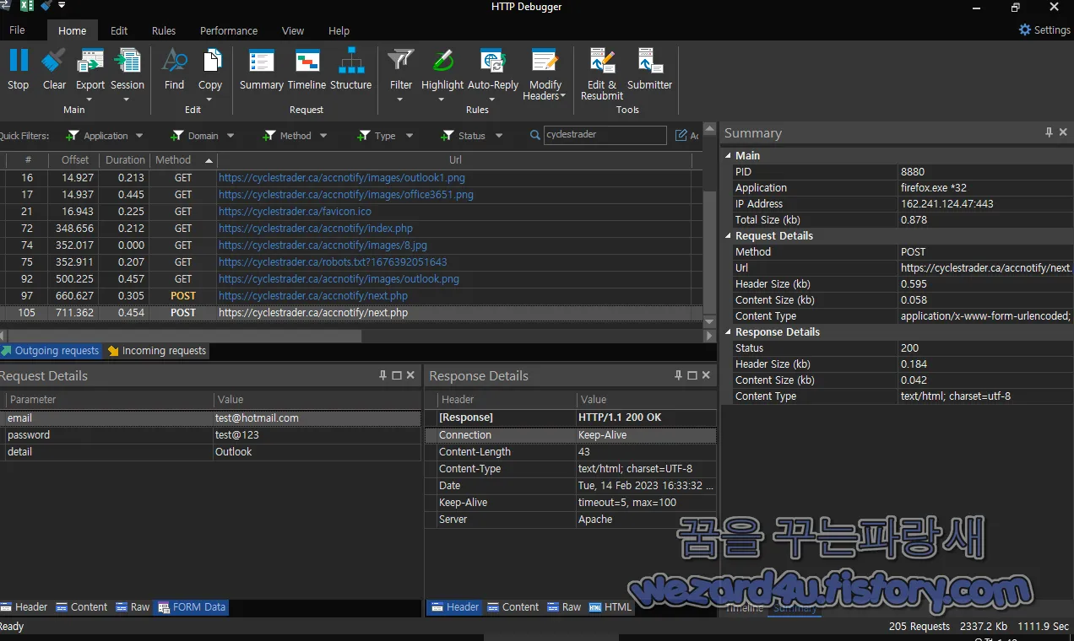Screen dimensions: 1074x641
Task: Open the Session toolbar icon
Action: pyautogui.click(x=127, y=62)
